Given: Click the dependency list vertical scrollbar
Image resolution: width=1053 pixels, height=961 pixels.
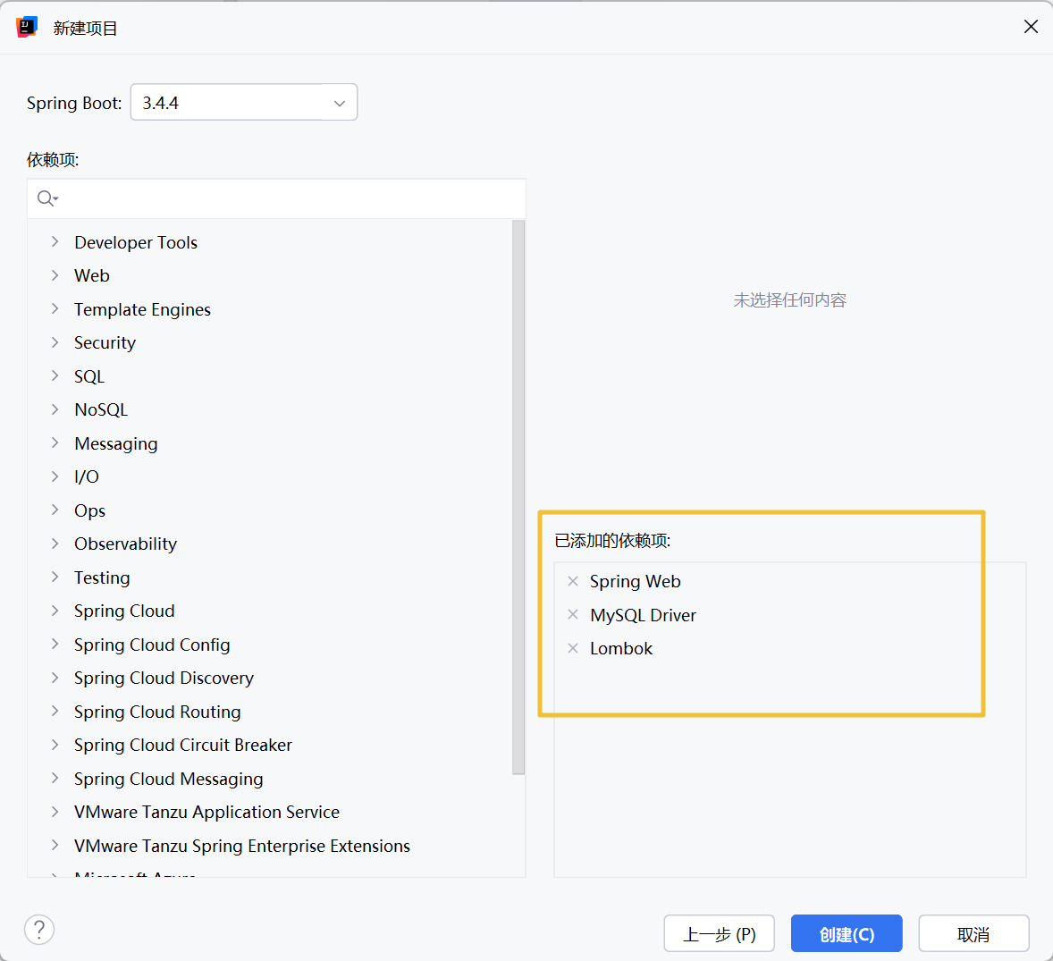Looking at the screenshot, I should pyautogui.click(x=518, y=497).
